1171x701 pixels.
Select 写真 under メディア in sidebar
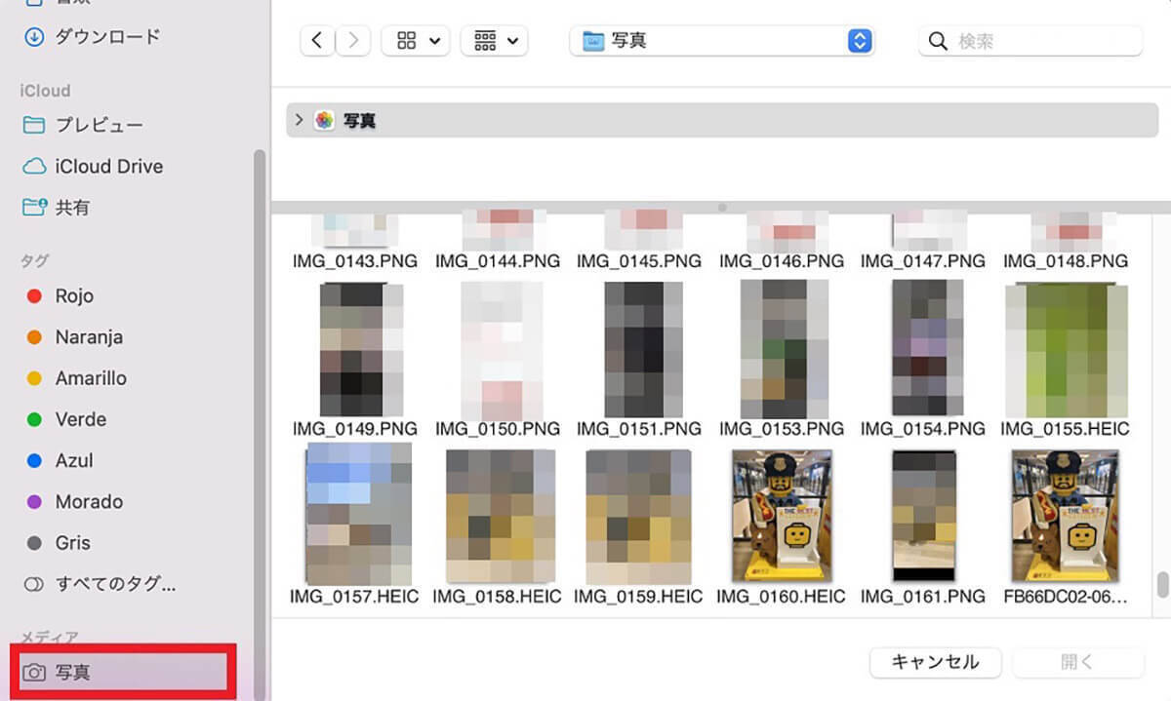[72, 673]
